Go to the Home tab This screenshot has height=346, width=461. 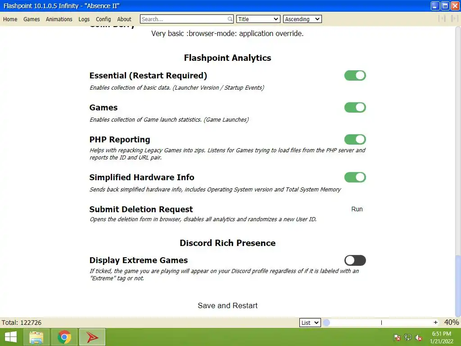(10, 19)
